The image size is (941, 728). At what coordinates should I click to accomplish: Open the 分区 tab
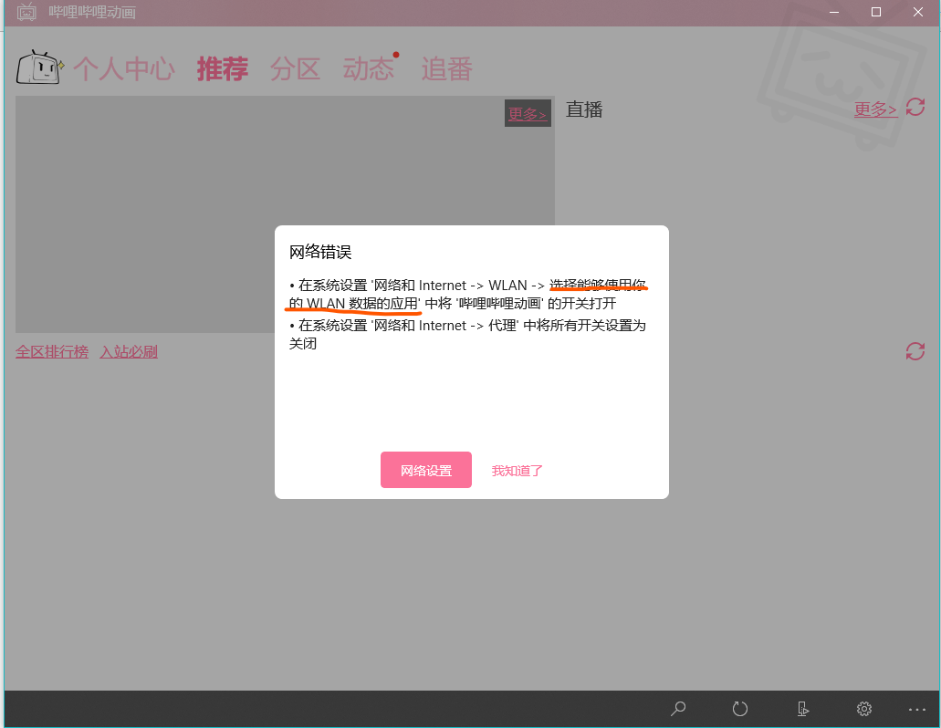click(x=295, y=69)
